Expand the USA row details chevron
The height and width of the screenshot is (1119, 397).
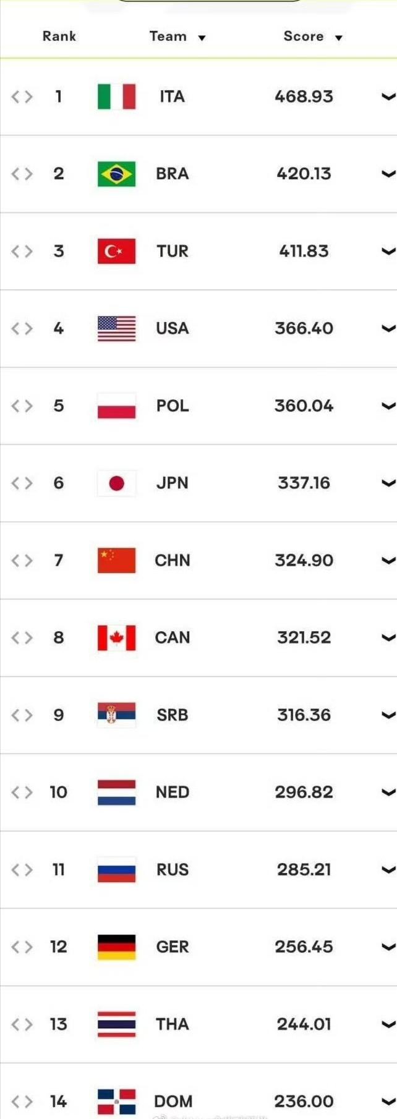pyautogui.click(x=388, y=328)
